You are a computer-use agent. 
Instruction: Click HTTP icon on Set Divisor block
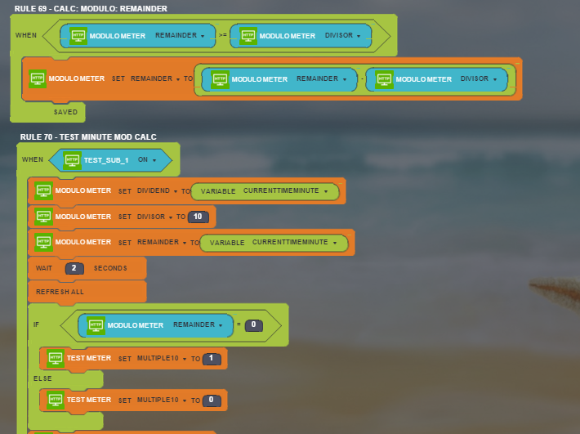click(x=43, y=217)
